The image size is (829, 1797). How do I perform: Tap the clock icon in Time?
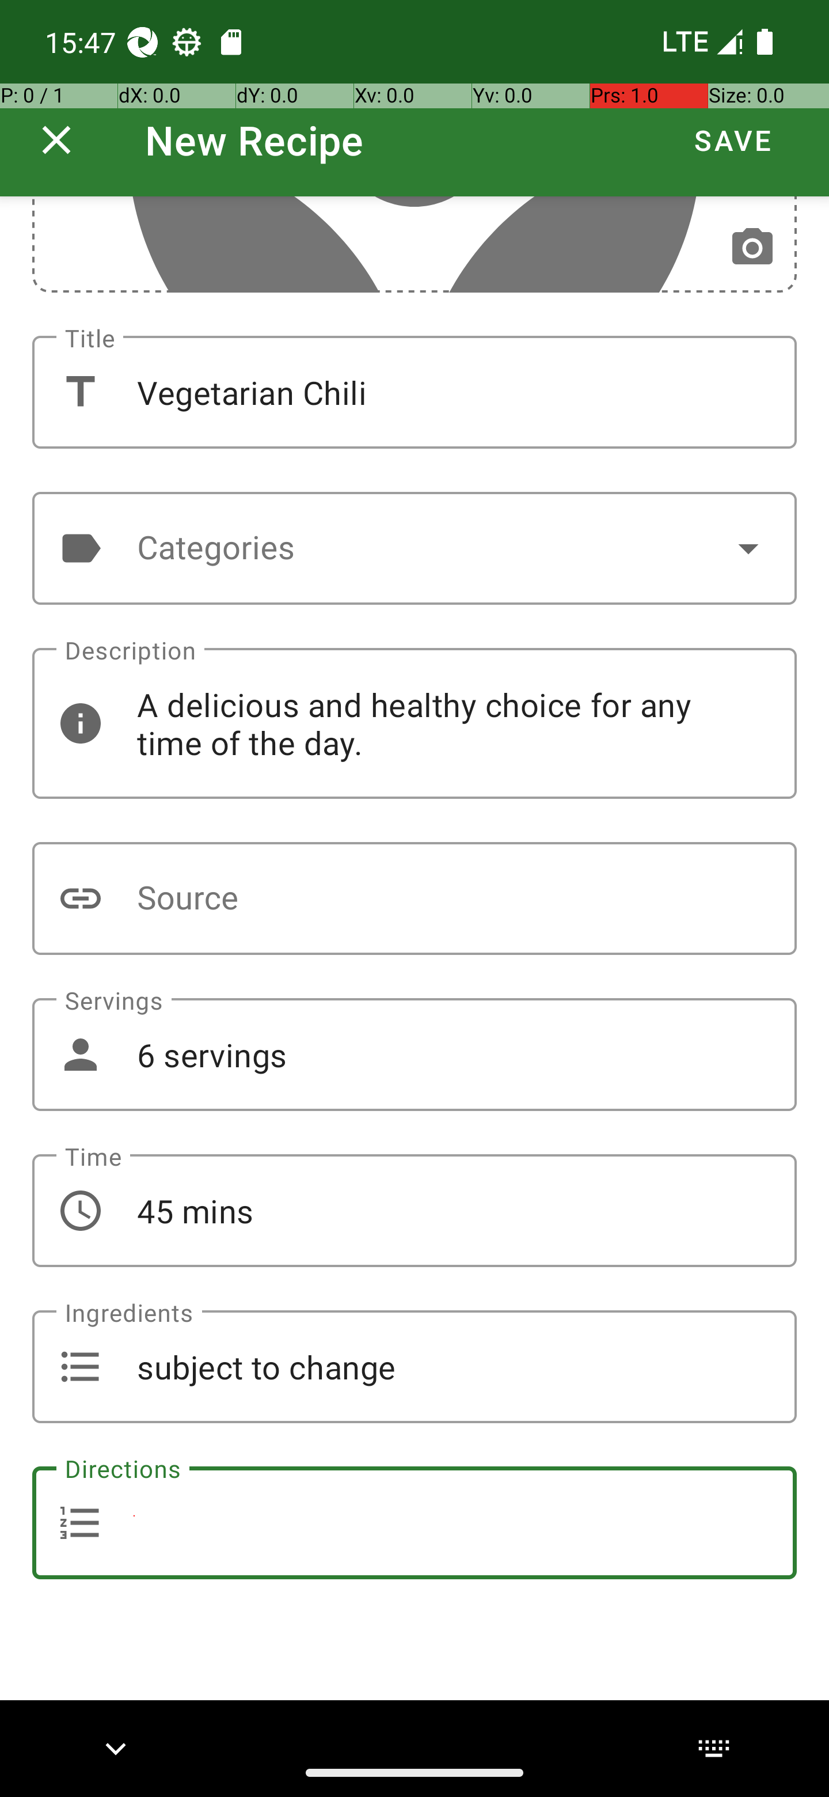(80, 1210)
